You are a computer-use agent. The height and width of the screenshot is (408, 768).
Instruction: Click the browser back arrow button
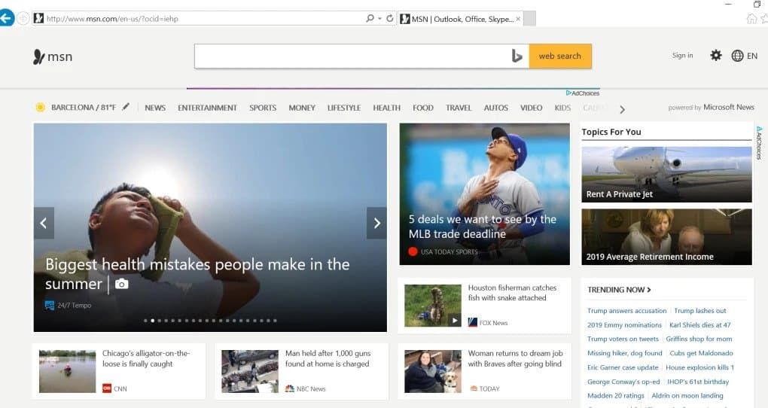coord(6,18)
